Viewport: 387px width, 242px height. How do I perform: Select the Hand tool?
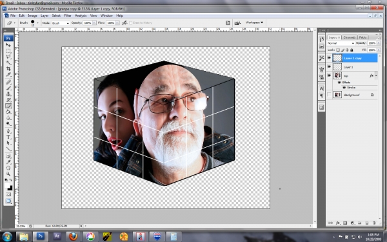click(x=8, y=168)
